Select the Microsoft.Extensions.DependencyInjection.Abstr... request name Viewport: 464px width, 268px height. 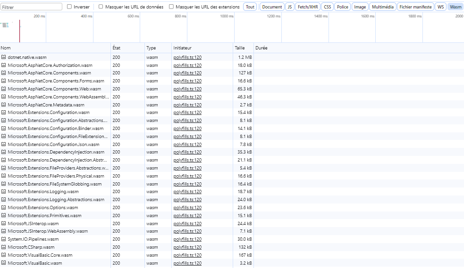click(x=57, y=160)
